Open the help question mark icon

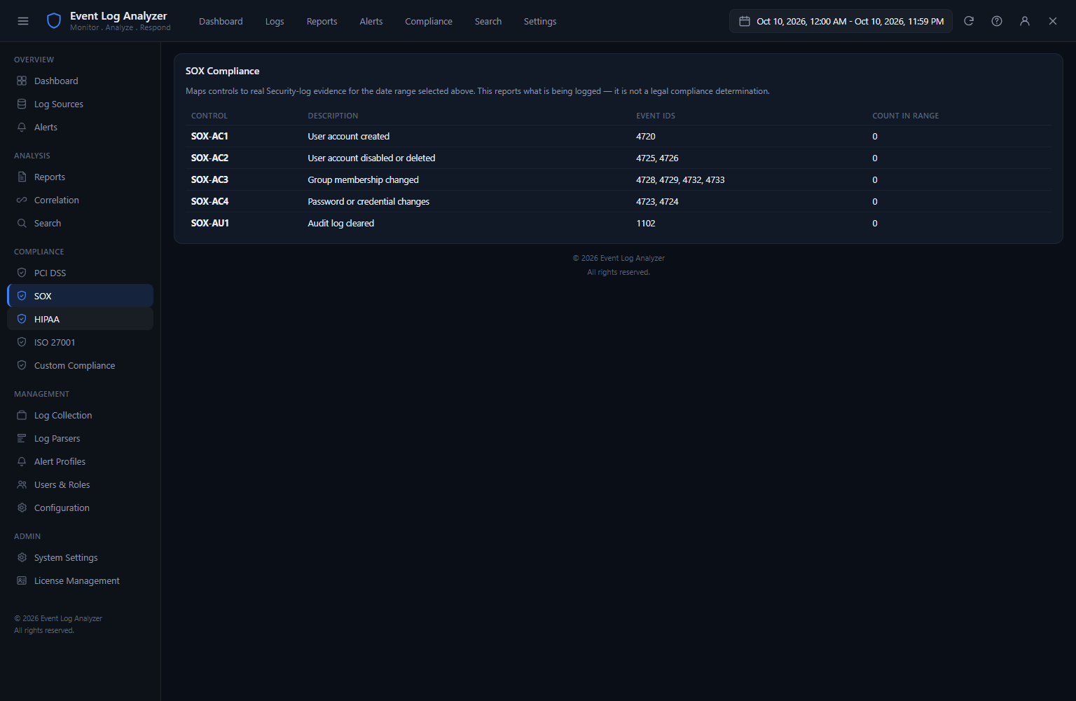click(x=997, y=21)
